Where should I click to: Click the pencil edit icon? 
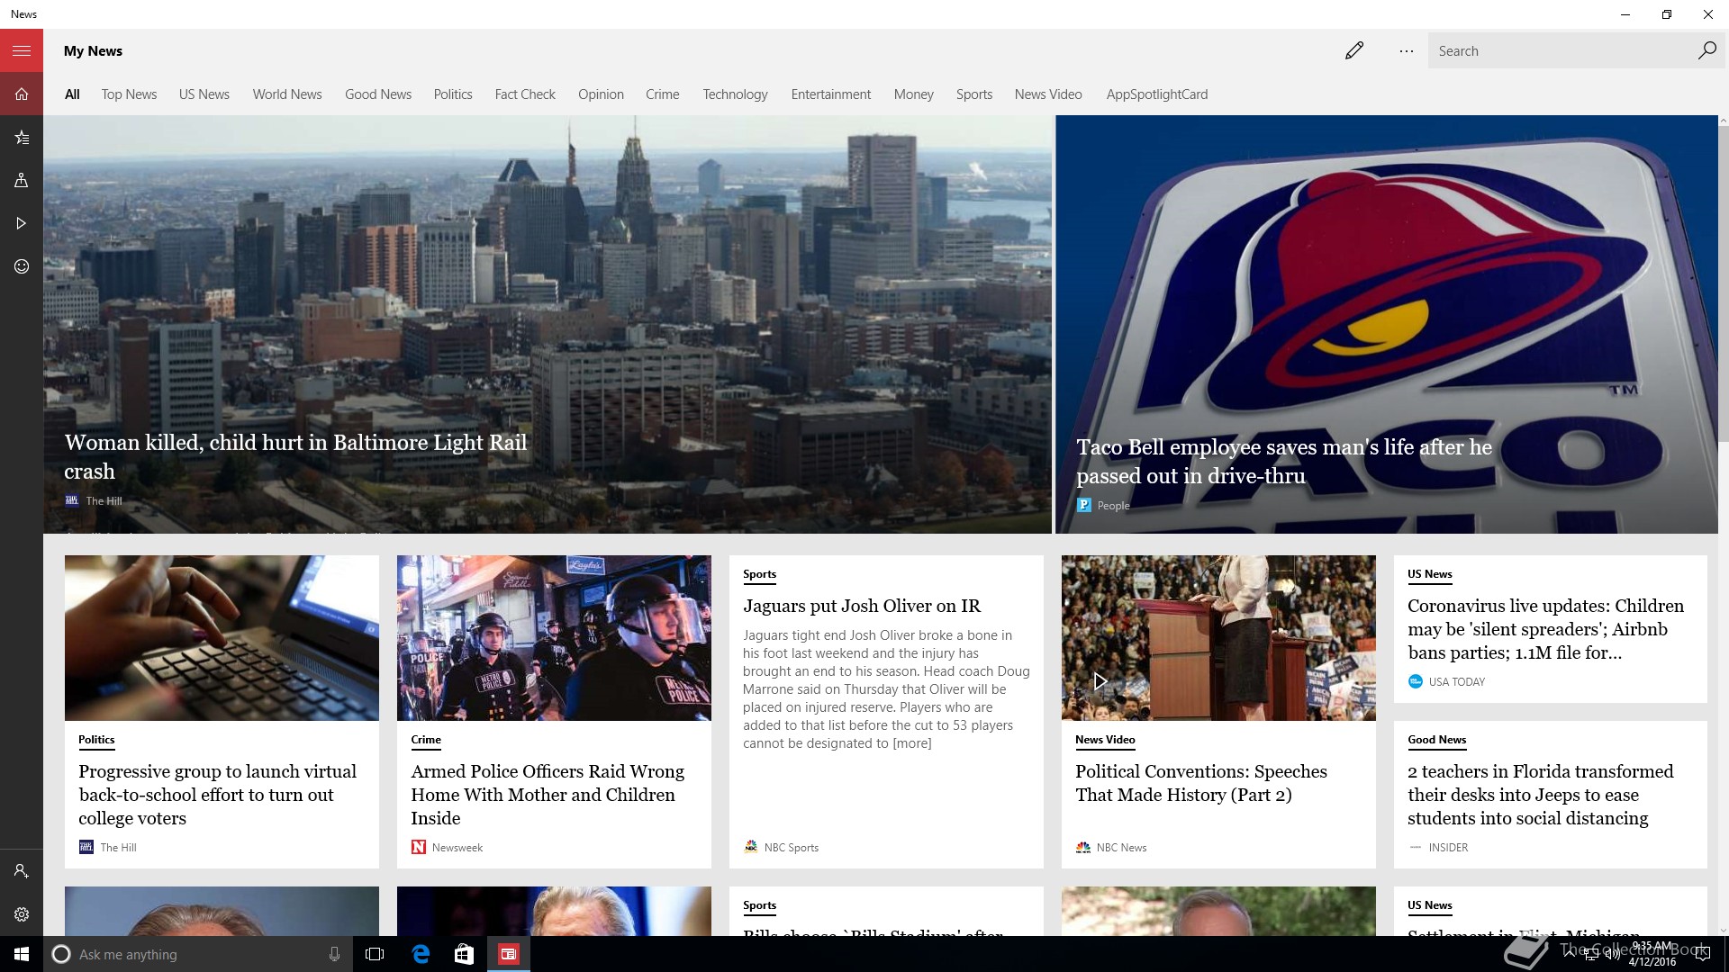point(1354,50)
